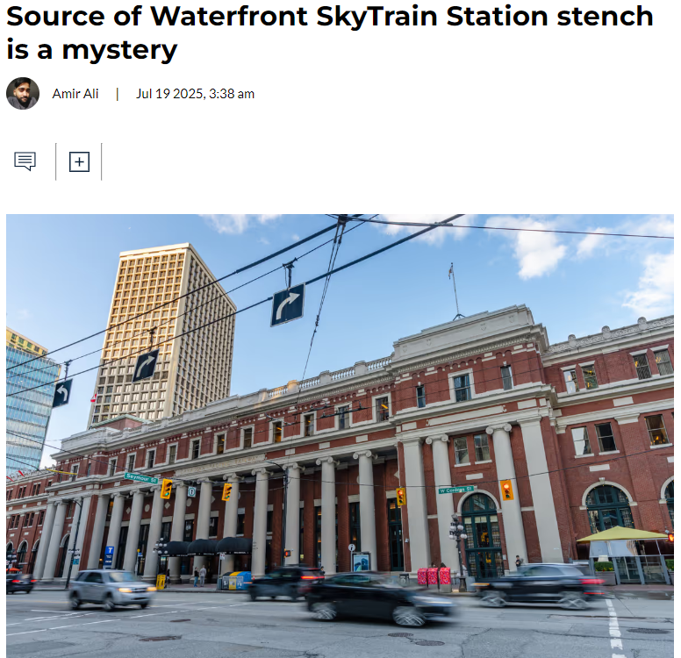Click Amir Ali's author avatar photo
The height and width of the screenshot is (658, 681).
23,93
